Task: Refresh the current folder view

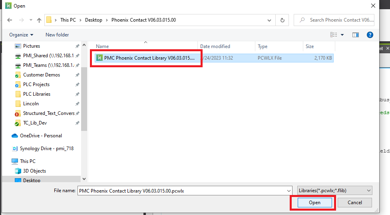Action: coord(283,20)
